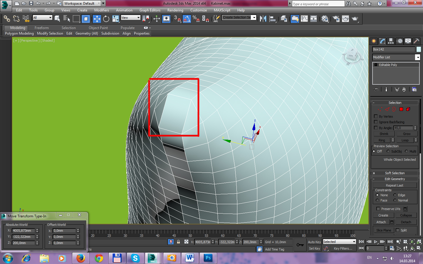423x264 pixels.
Task: Click the Grow selection button
Action: click(x=407, y=134)
